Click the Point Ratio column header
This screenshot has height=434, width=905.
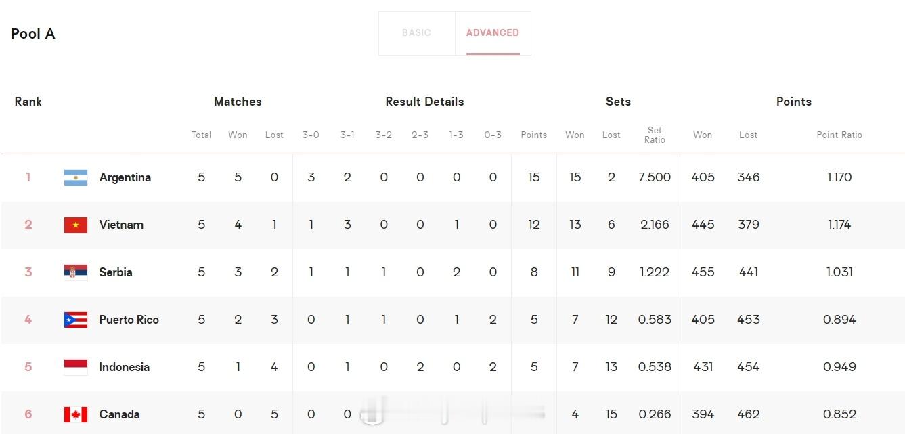coord(839,135)
